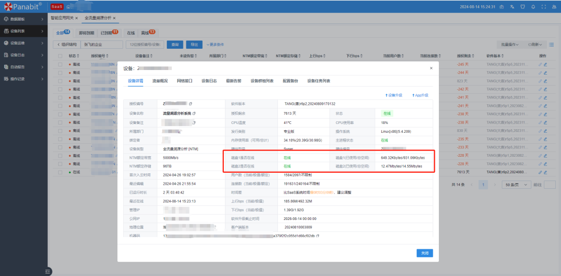This screenshot has height=276, width=561.
Task: Check the box for the -242 天 row
Action: pos(60,89)
